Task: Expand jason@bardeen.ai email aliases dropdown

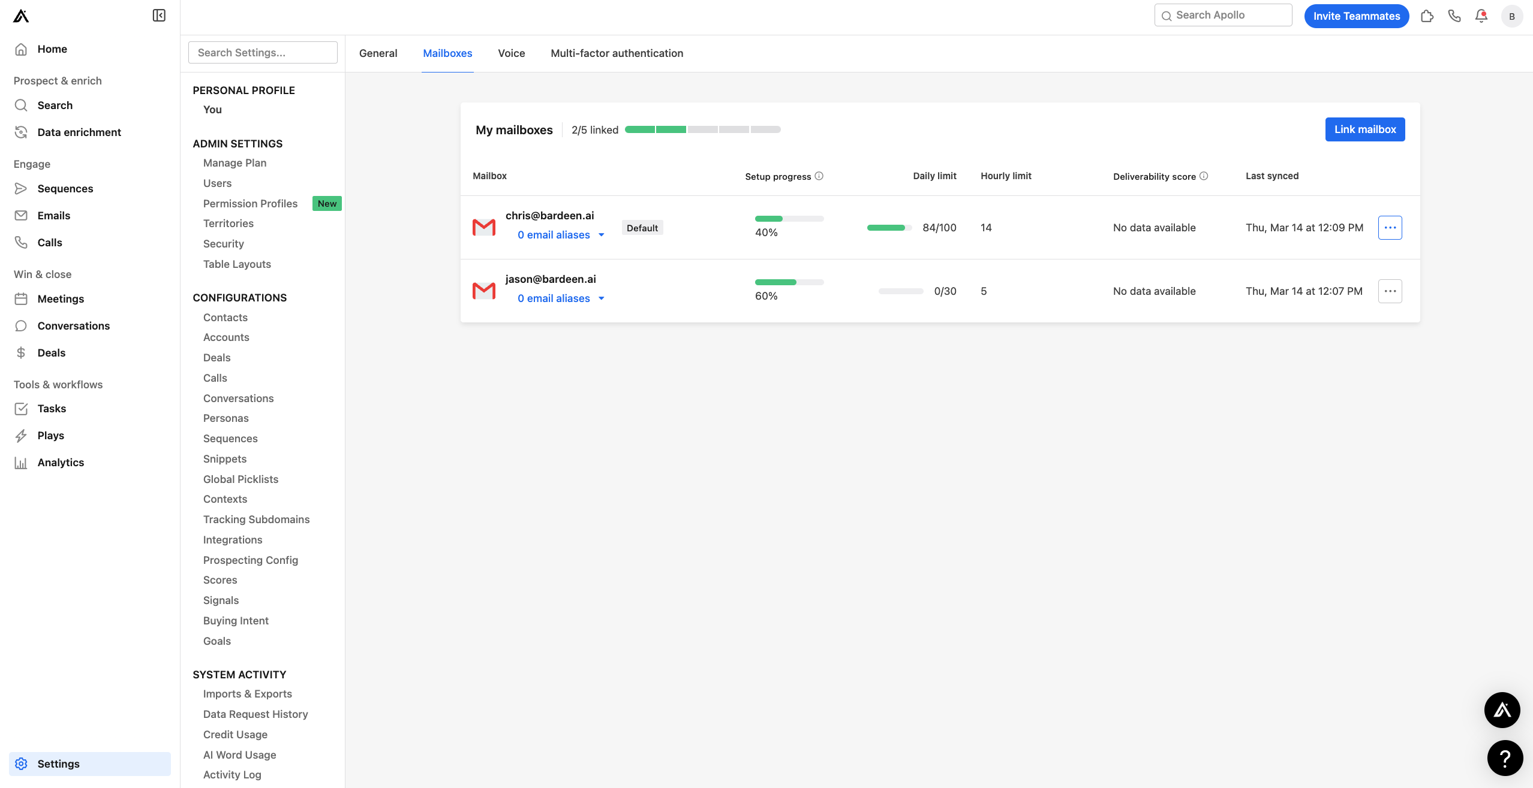Action: (561, 298)
